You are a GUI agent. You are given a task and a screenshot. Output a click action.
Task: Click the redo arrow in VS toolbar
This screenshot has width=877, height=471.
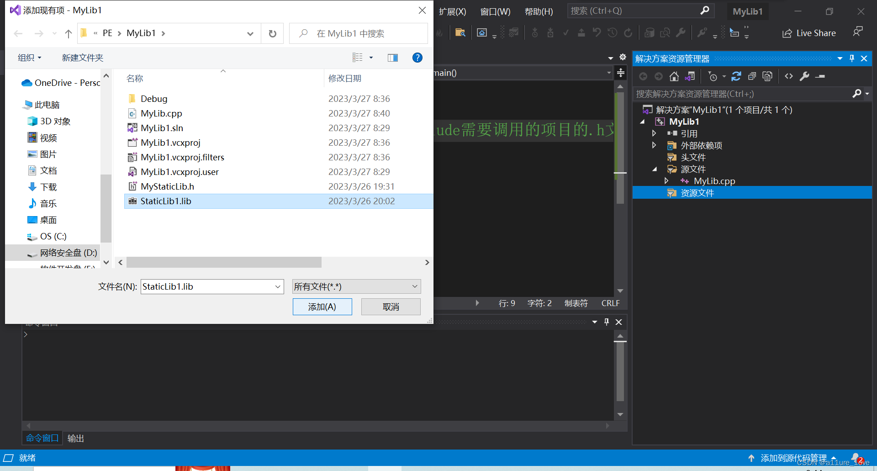click(628, 32)
